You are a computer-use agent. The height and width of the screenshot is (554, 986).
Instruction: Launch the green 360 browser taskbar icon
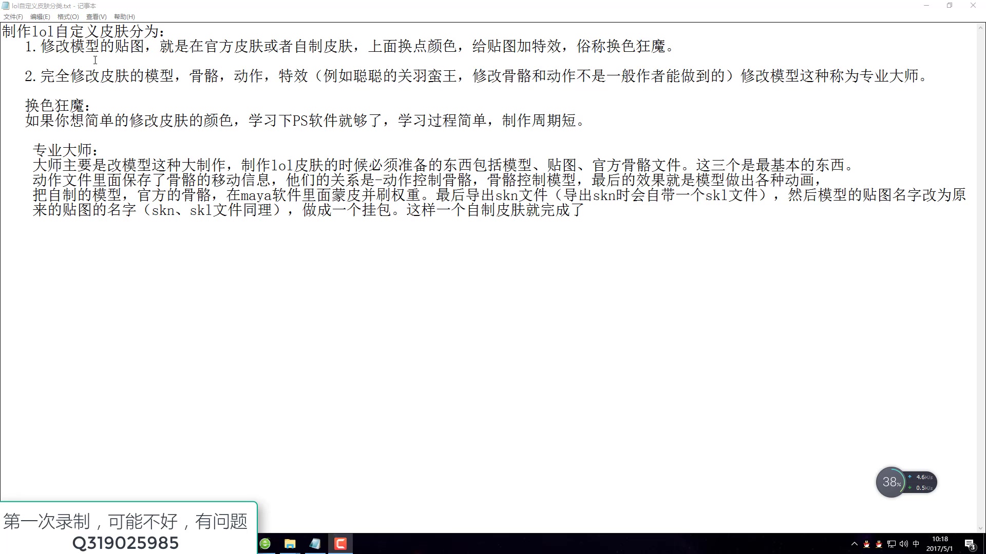265,544
